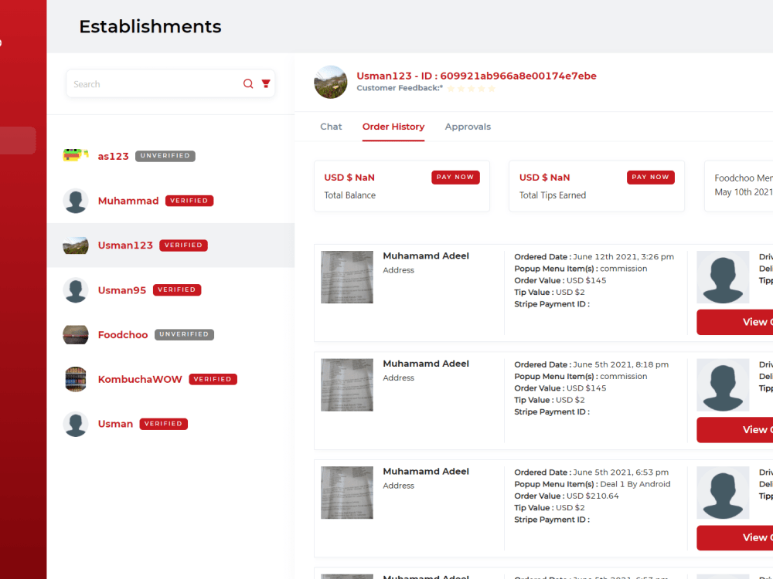This screenshot has height=579, width=773.
Task: Click the UNVERIFIED badge next to as123
Action: point(165,156)
